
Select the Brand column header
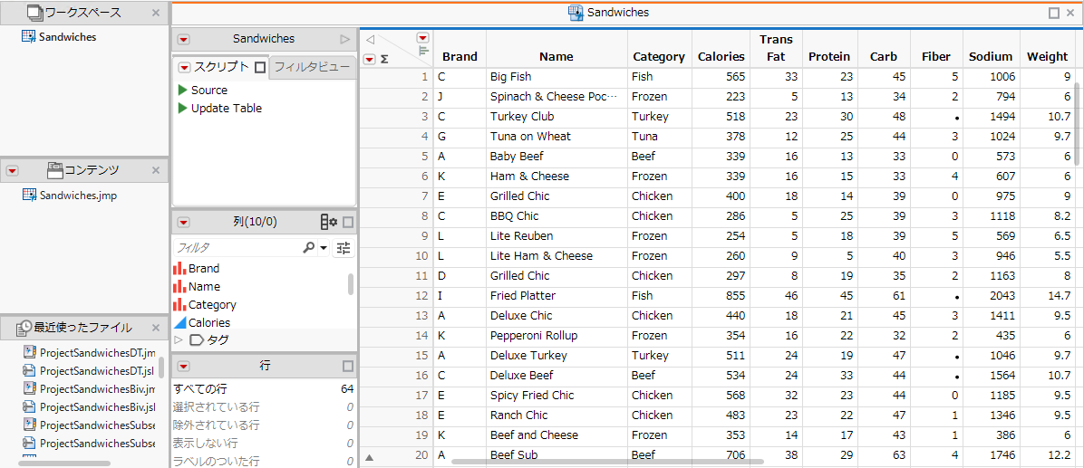coord(460,57)
